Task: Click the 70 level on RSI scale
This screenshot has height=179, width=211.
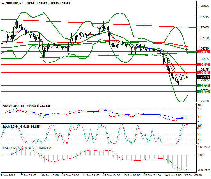Action: (x=199, y=109)
